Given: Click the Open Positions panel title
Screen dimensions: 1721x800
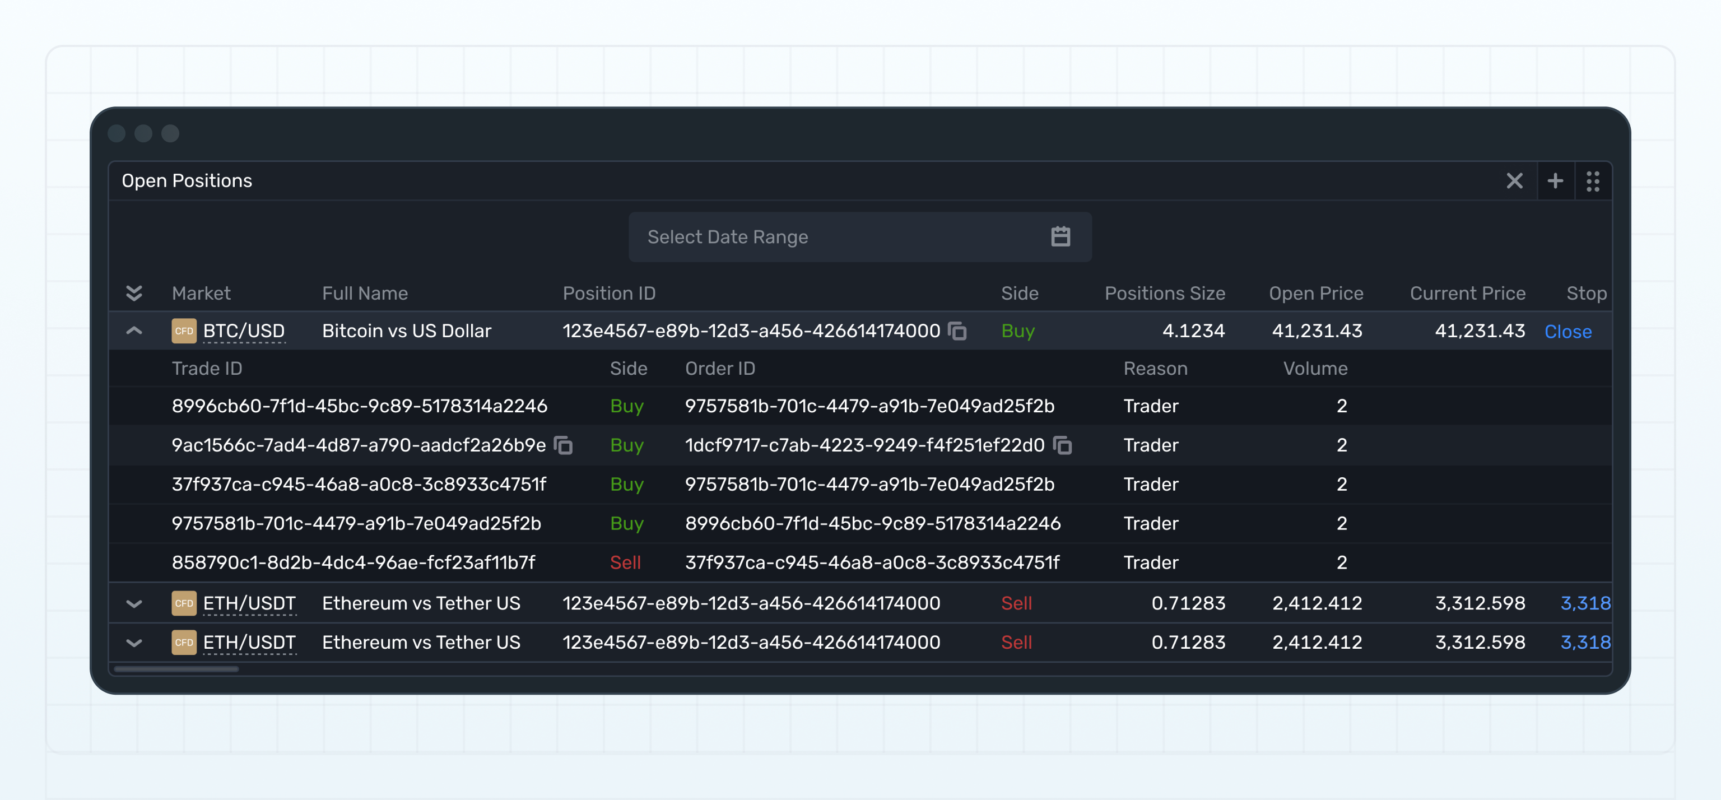Looking at the screenshot, I should 187,181.
